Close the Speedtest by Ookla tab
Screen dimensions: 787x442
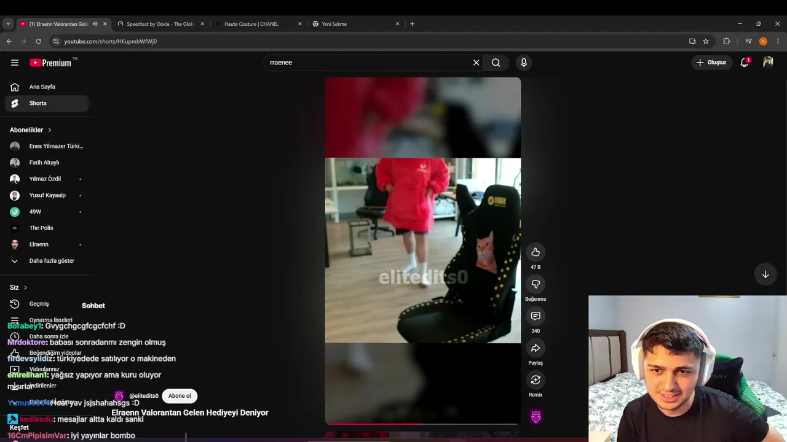click(202, 24)
